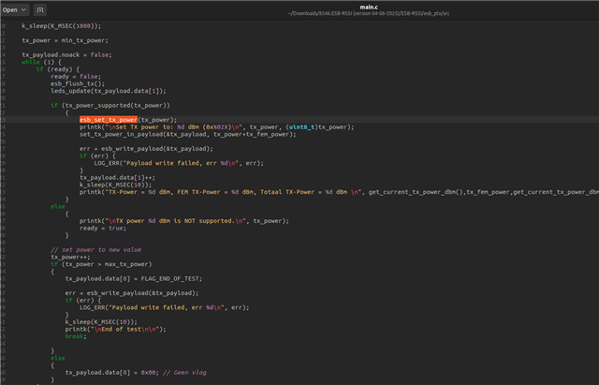Image resolution: width=599 pixels, height=385 pixels.
Task: Place cursor on ready = true line
Action: pos(103,229)
